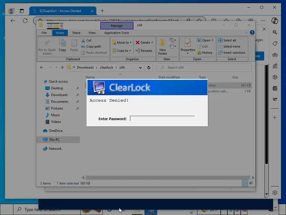
Task: Switch to the Share ribbon tab
Action: pyautogui.click(x=76, y=33)
